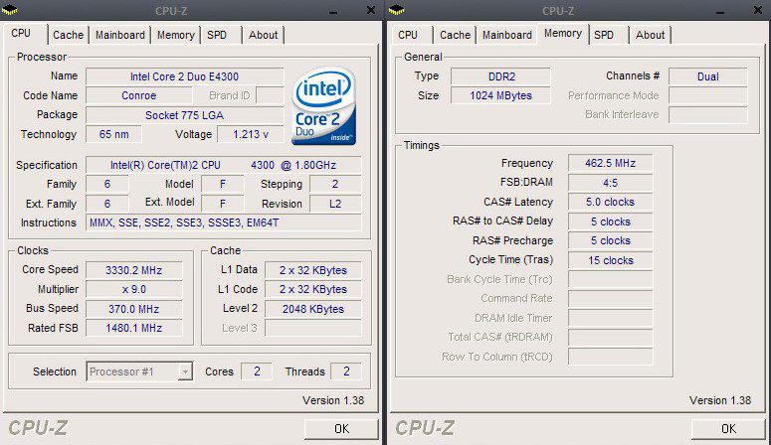
Task: Close the left CPU-Z window
Action: (x=371, y=10)
